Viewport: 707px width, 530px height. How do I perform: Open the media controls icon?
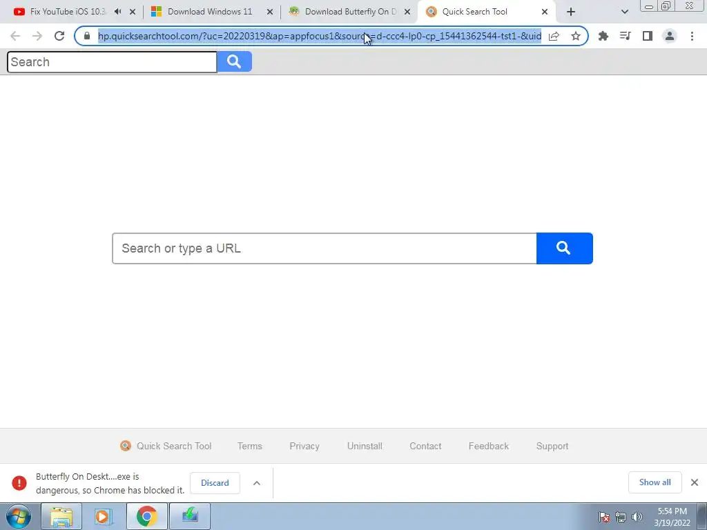pos(625,36)
